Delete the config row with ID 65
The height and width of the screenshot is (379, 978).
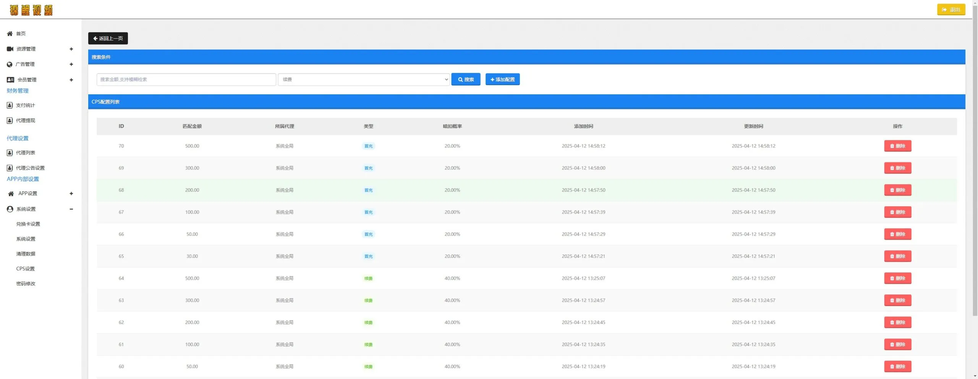coord(897,256)
